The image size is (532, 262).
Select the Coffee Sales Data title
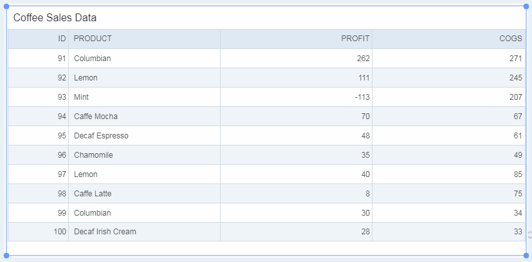coord(55,17)
